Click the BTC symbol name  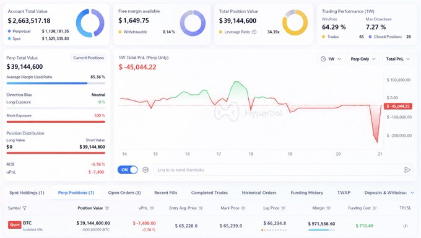[x=27, y=223]
